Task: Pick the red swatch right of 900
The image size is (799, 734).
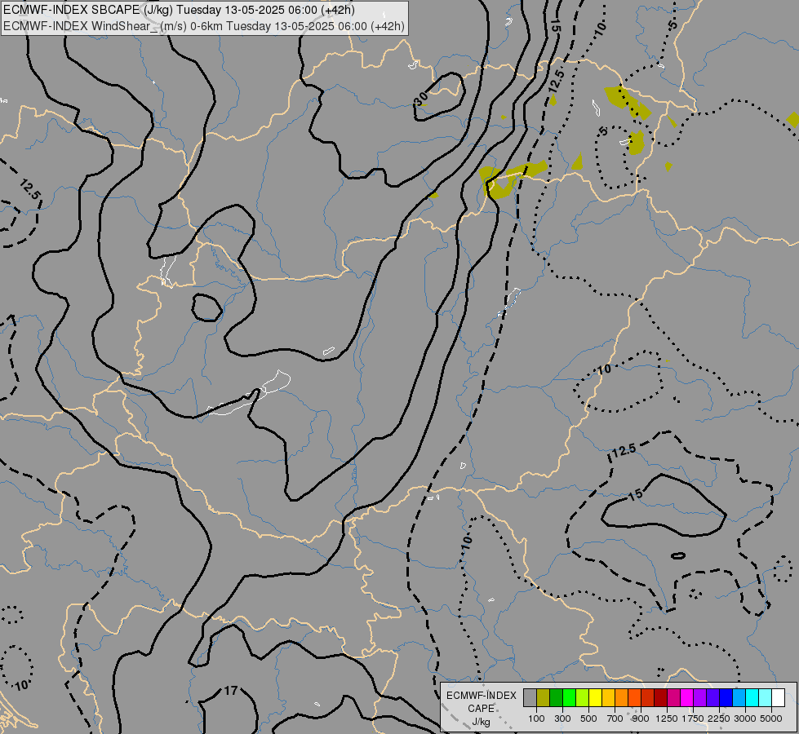Action: (x=648, y=697)
